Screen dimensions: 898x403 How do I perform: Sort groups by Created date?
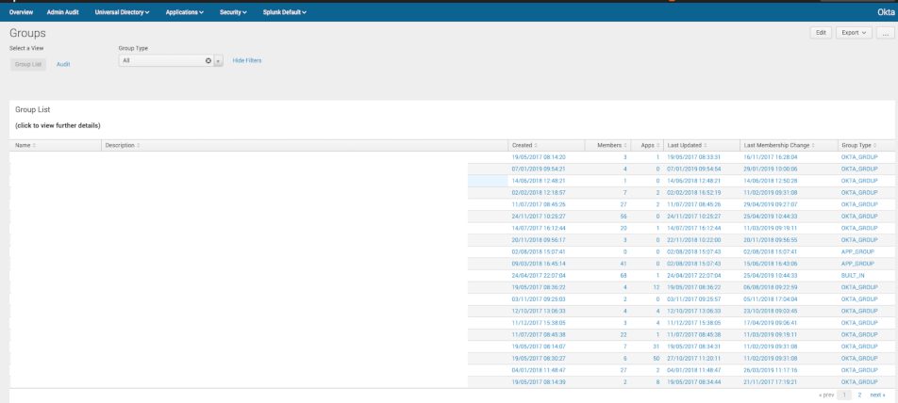click(x=524, y=145)
